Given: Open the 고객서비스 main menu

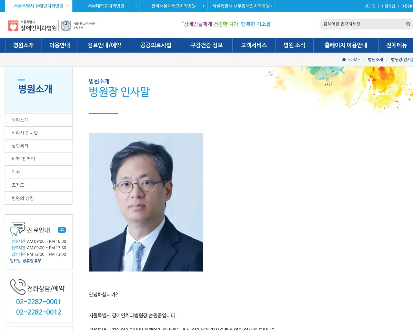Looking at the screenshot, I should [x=254, y=45].
